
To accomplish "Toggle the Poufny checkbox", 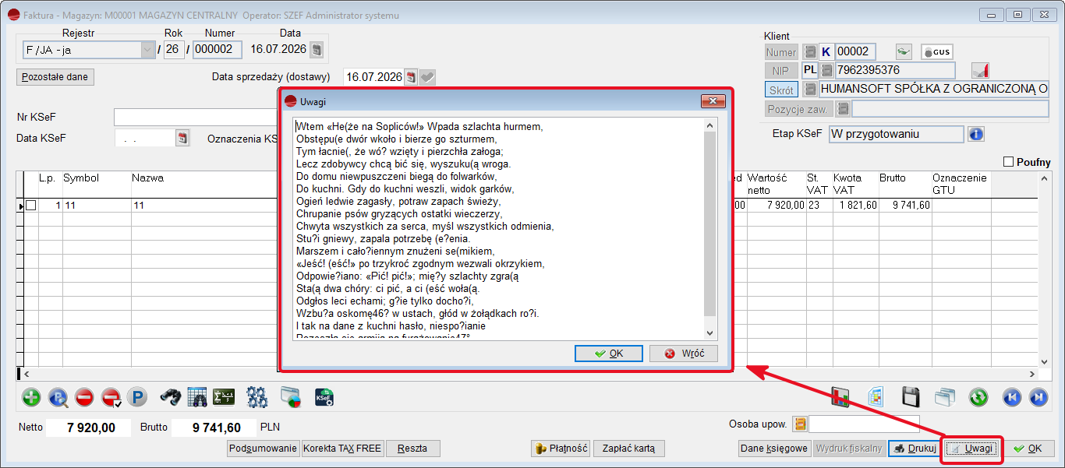I will (x=1009, y=162).
